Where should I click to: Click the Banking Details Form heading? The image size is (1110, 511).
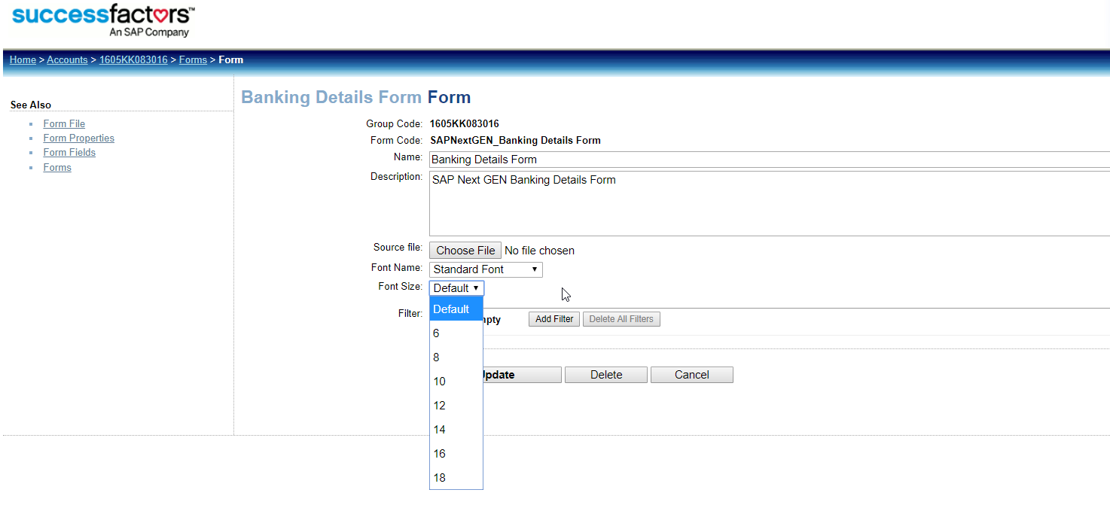(x=355, y=98)
